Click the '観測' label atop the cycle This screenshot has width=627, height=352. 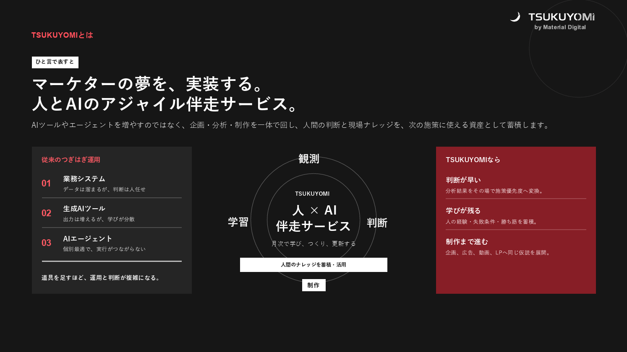pos(309,159)
